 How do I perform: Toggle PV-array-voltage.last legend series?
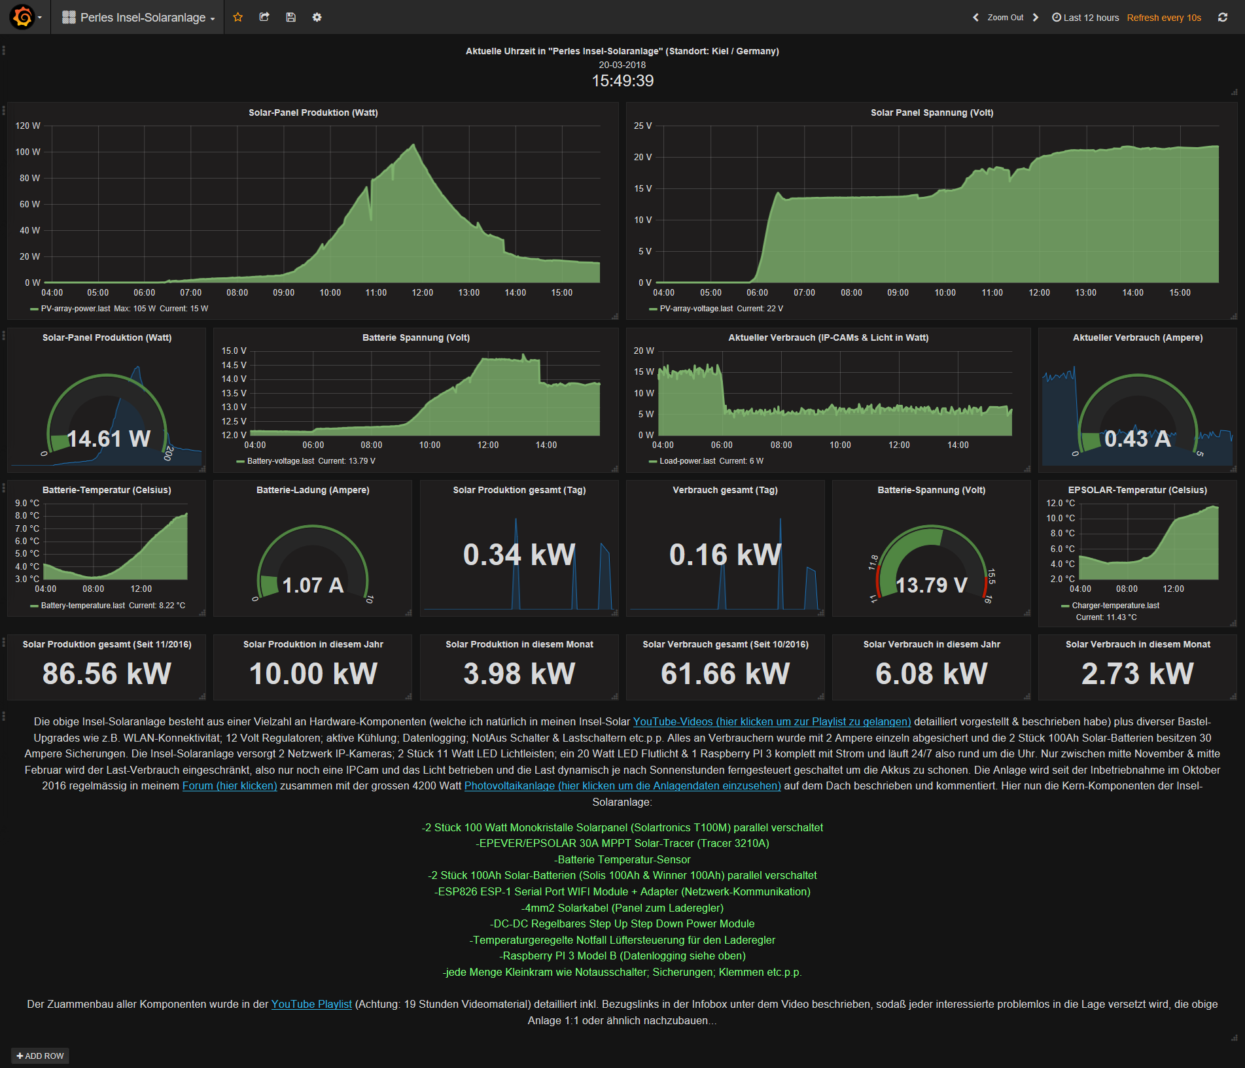click(x=696, y=309)
